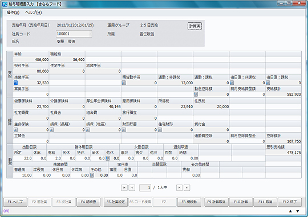Click the up triangle in the status bar
Image resolution: width=308 pixels, height=217 pixels.
pos(290,211)
